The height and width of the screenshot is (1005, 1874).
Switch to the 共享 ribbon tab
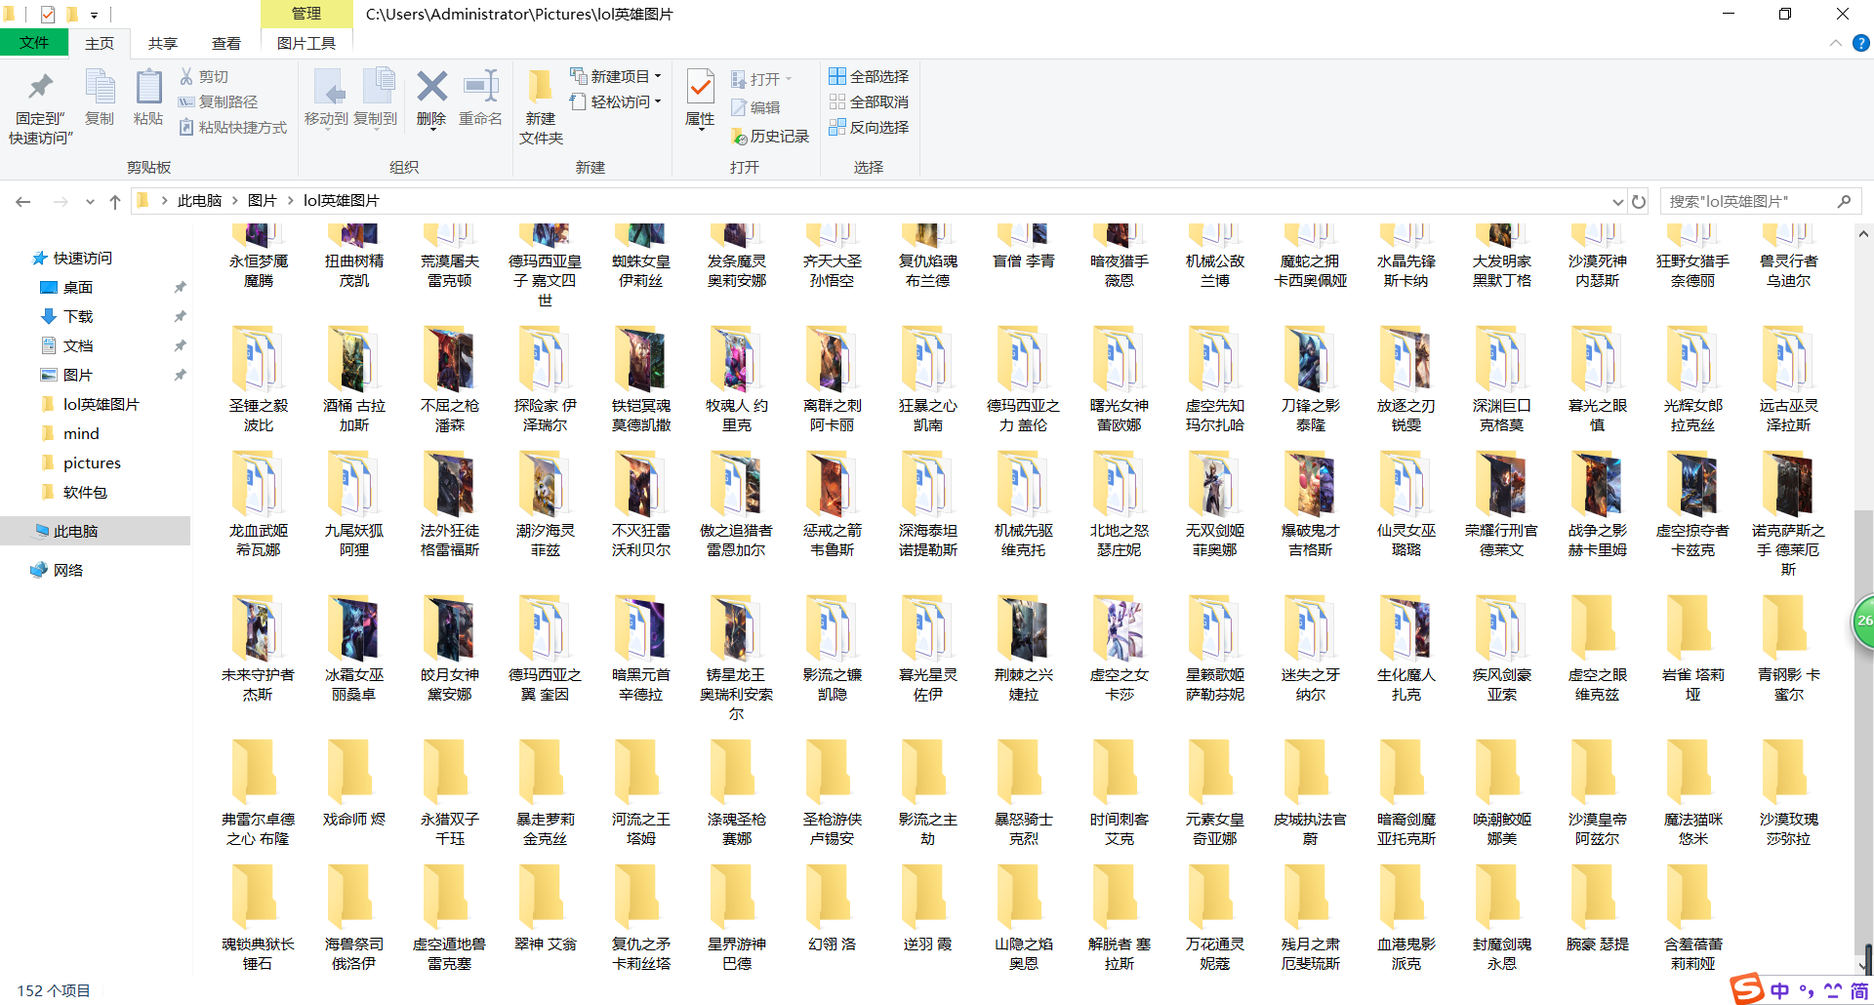tap(163, 43)
